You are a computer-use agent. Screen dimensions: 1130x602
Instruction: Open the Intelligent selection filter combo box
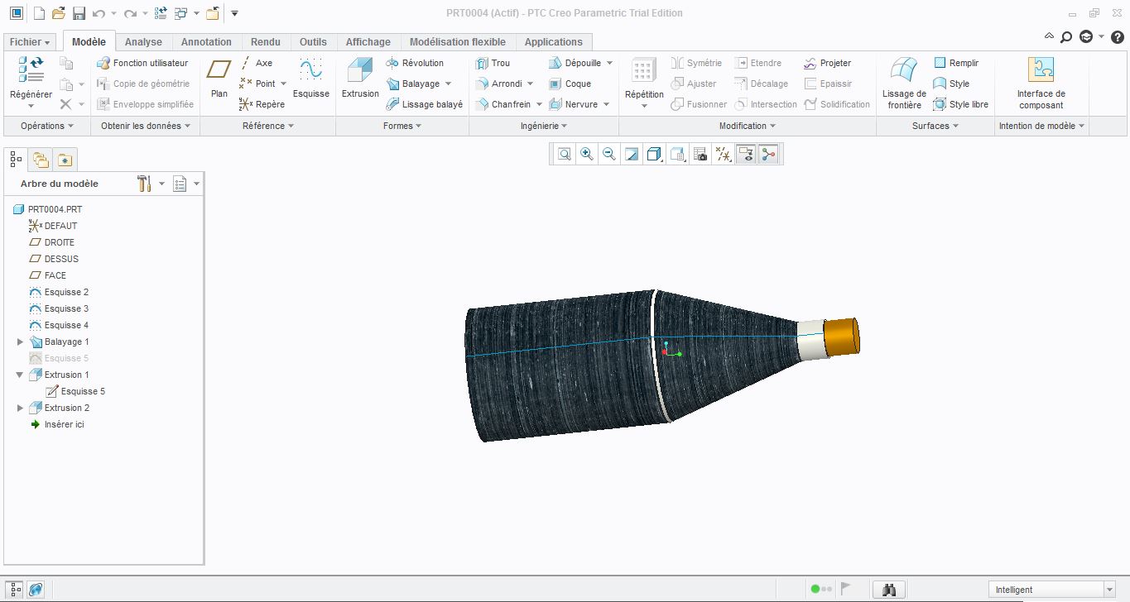tap(1052, 590)
